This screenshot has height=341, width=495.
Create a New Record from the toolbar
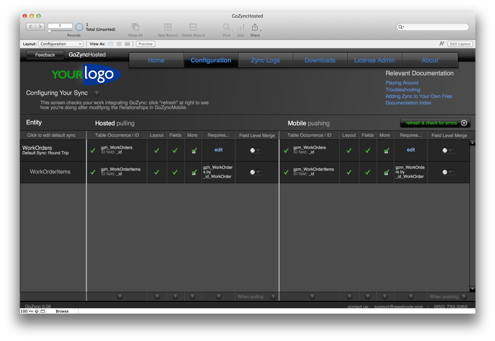click(x=168, y=27)
